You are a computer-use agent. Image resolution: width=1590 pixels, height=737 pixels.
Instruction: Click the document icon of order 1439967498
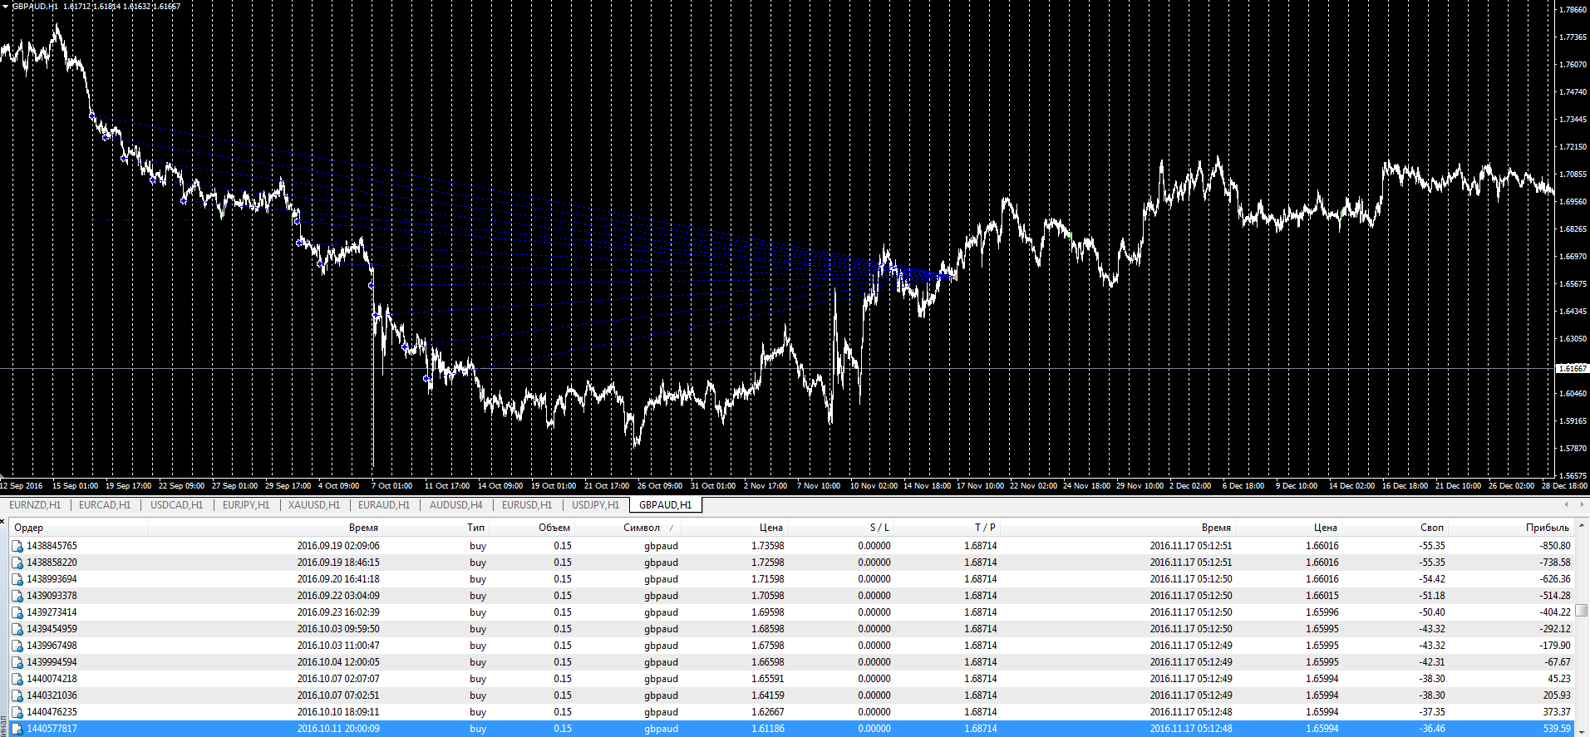tap(17, 646)
